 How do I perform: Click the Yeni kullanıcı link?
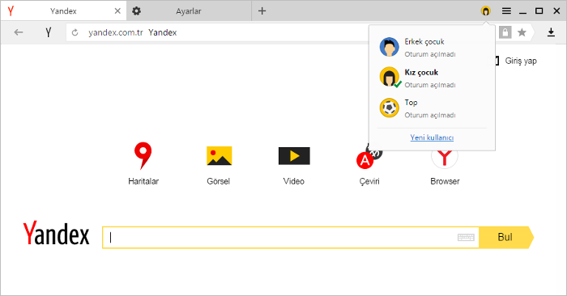[x=432, y=137]
